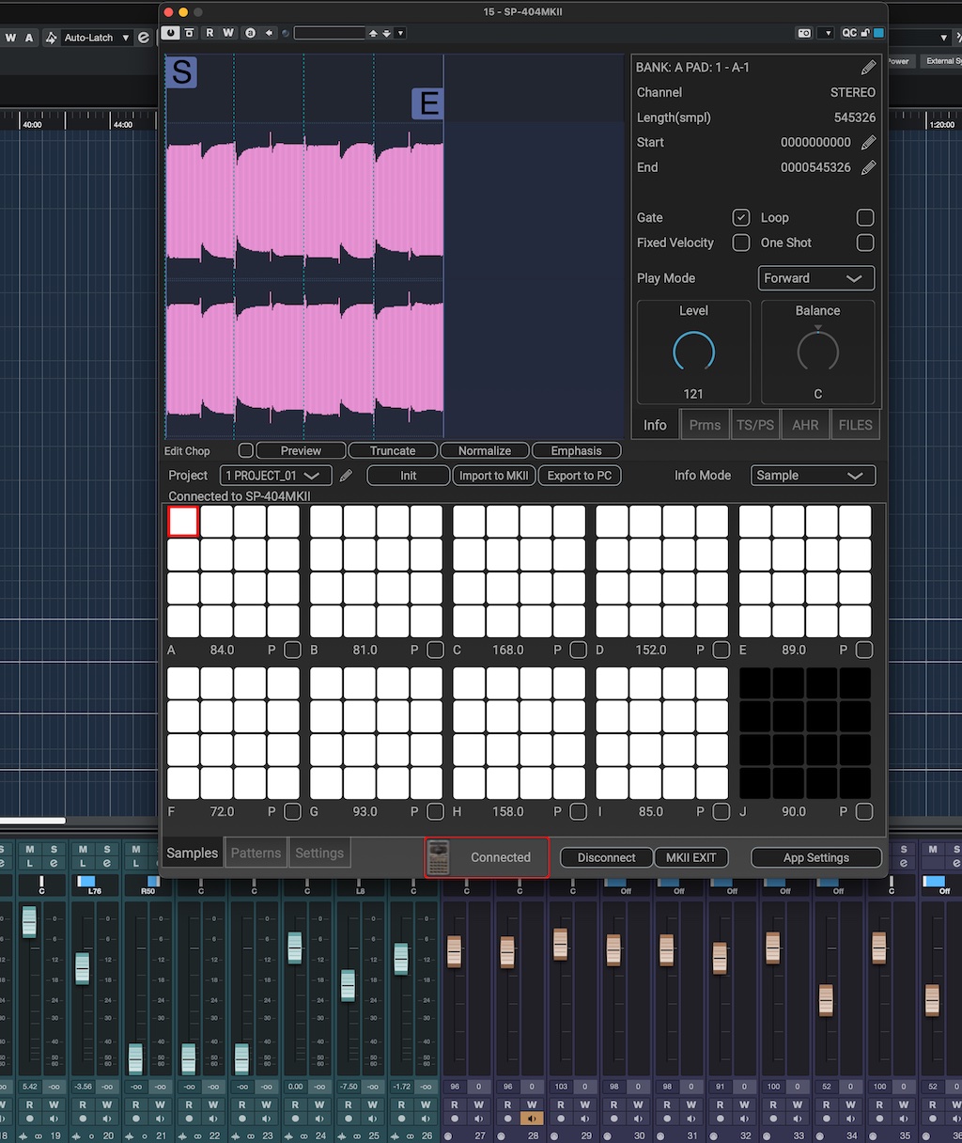Click the Disconnect button

(606, 857)
